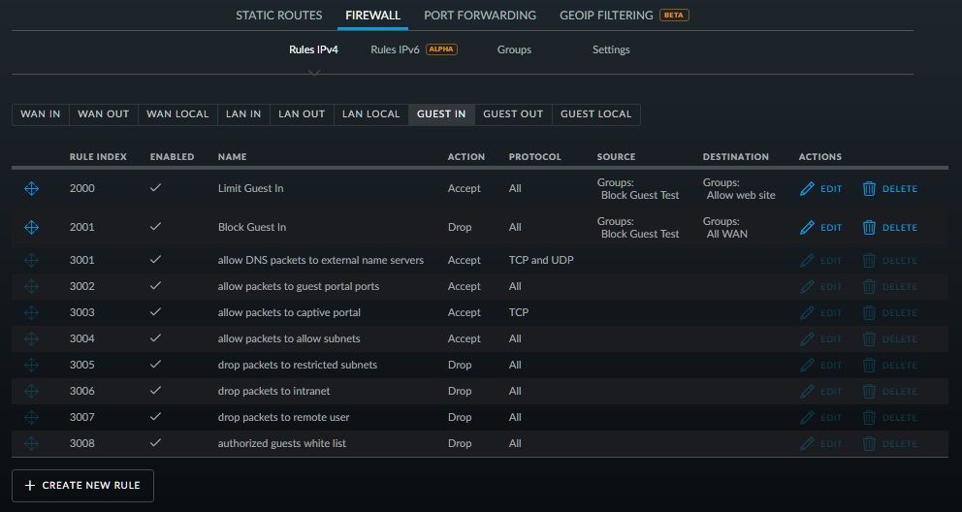Select the LAN LOCAL rule set tab

click(x=369, y=114)
